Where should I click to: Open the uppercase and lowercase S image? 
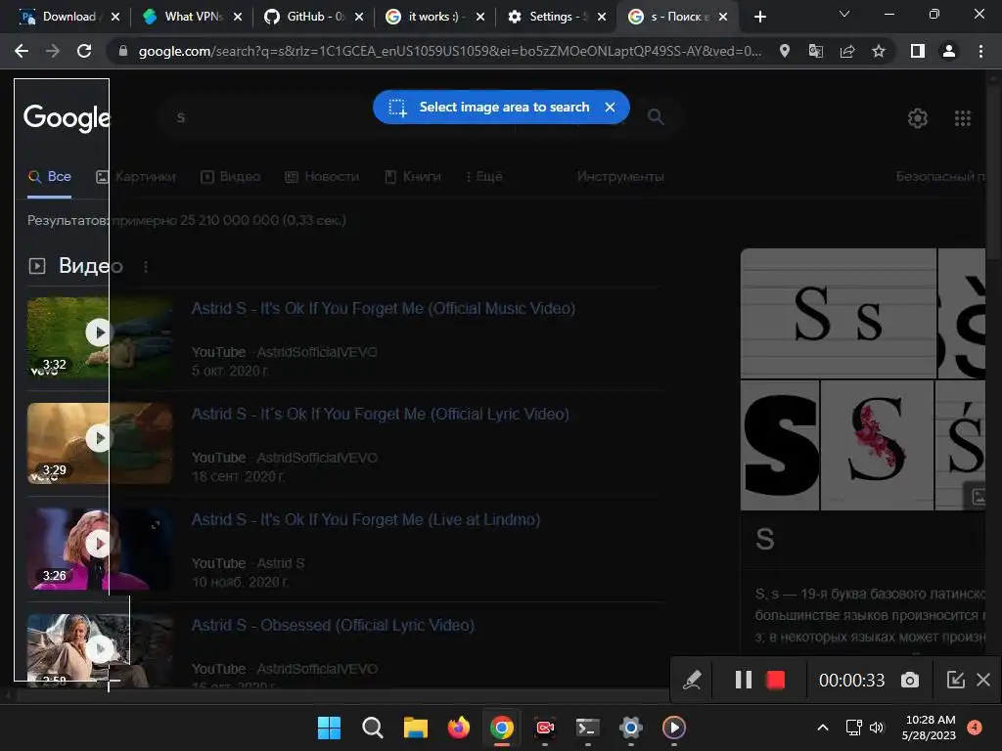click(839, 314)
